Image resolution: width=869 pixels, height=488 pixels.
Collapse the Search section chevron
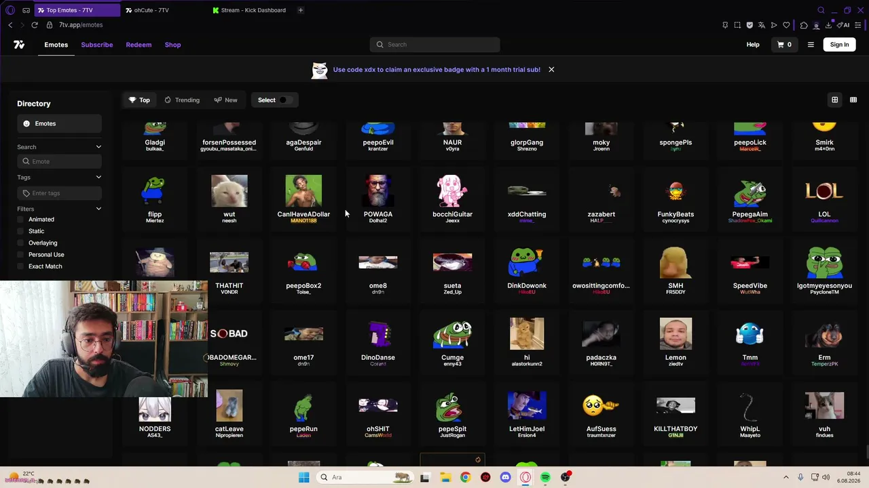click(x=98, y=147)
